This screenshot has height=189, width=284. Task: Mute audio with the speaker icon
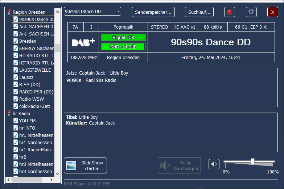tap(214, 164)
